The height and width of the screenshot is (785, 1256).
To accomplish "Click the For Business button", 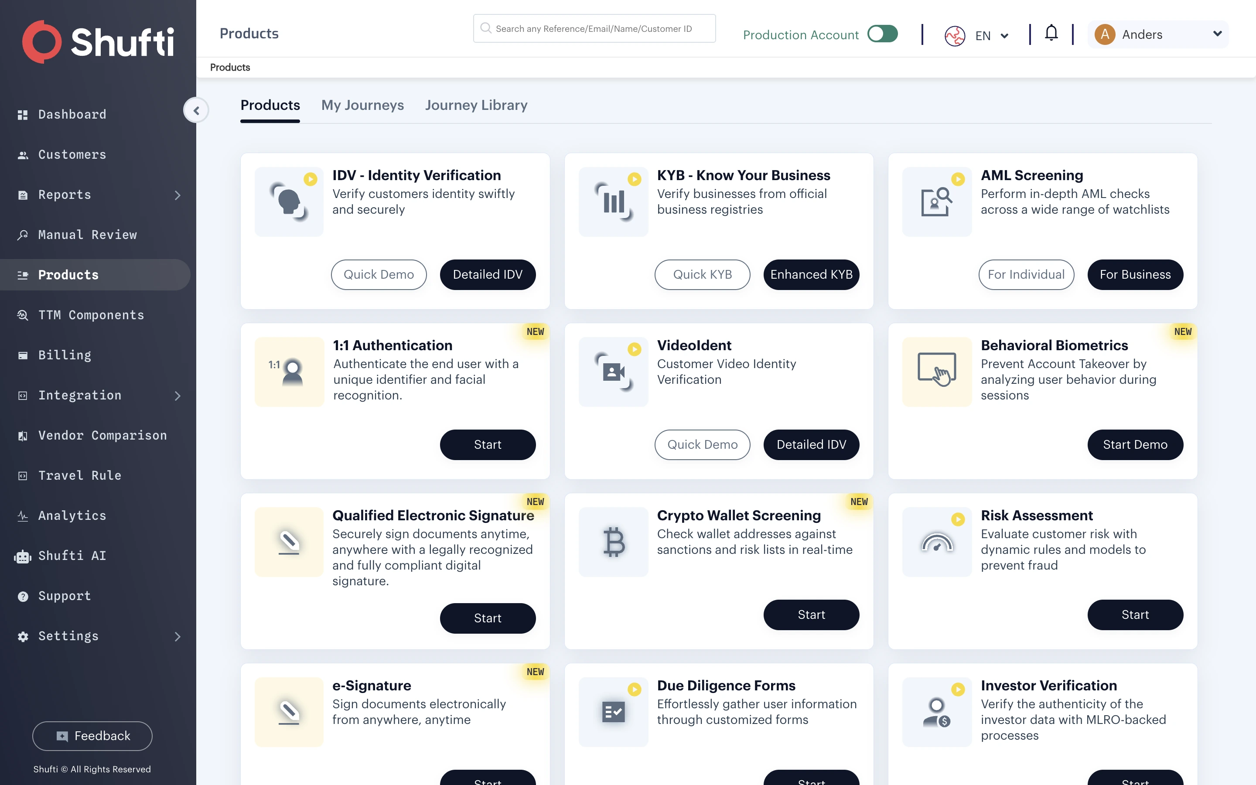I will [x=1135, y=275].
